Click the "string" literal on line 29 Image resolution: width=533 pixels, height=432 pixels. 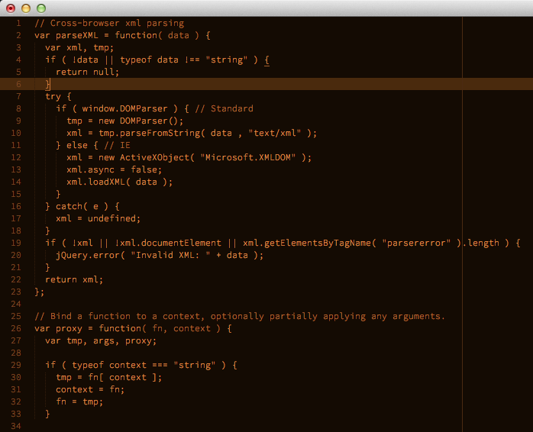tap(195, 366)
